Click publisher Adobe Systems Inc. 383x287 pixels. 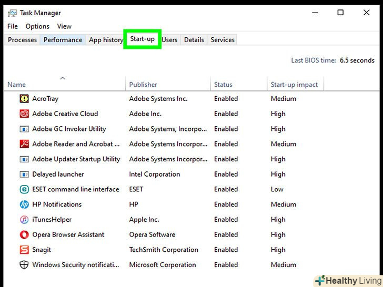158,99
